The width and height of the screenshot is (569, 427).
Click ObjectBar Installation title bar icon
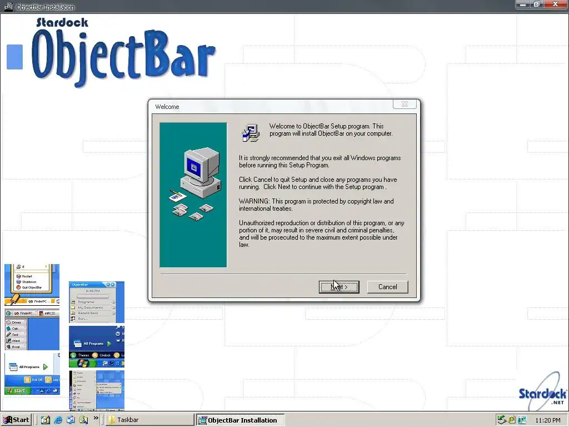[8, 7]
